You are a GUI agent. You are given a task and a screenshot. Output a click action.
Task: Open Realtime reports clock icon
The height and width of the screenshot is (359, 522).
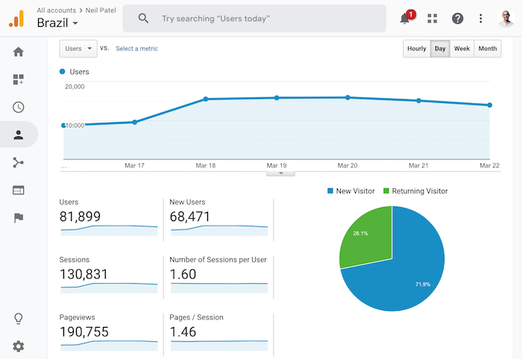point(19,107)
